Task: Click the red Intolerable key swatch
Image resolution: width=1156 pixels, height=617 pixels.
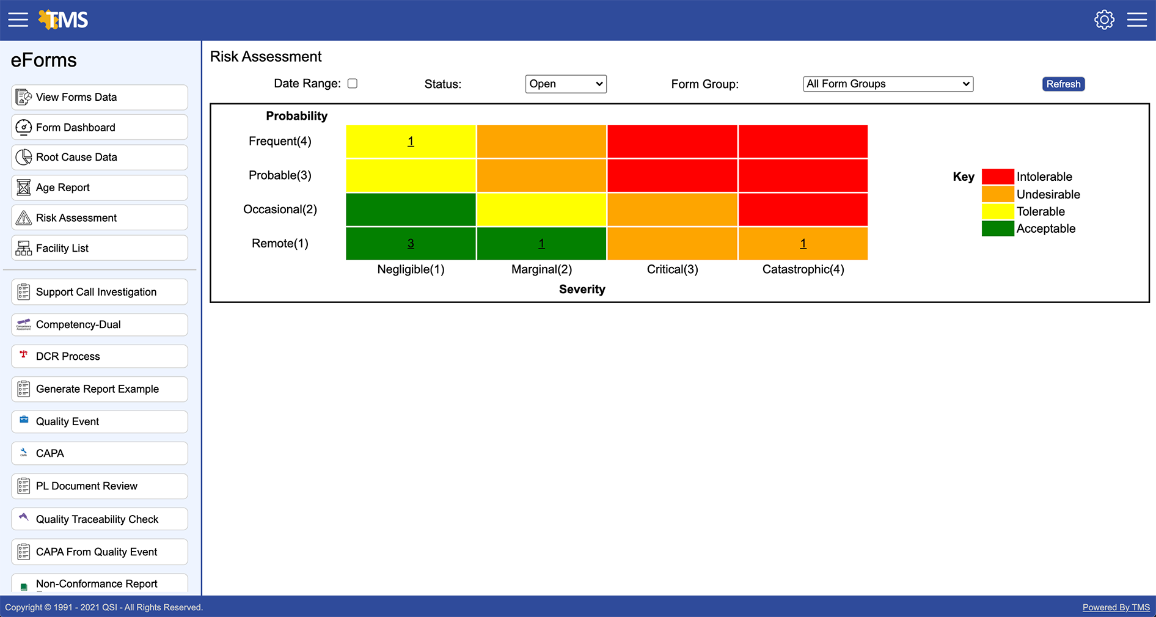Action: tap(997, 176)
